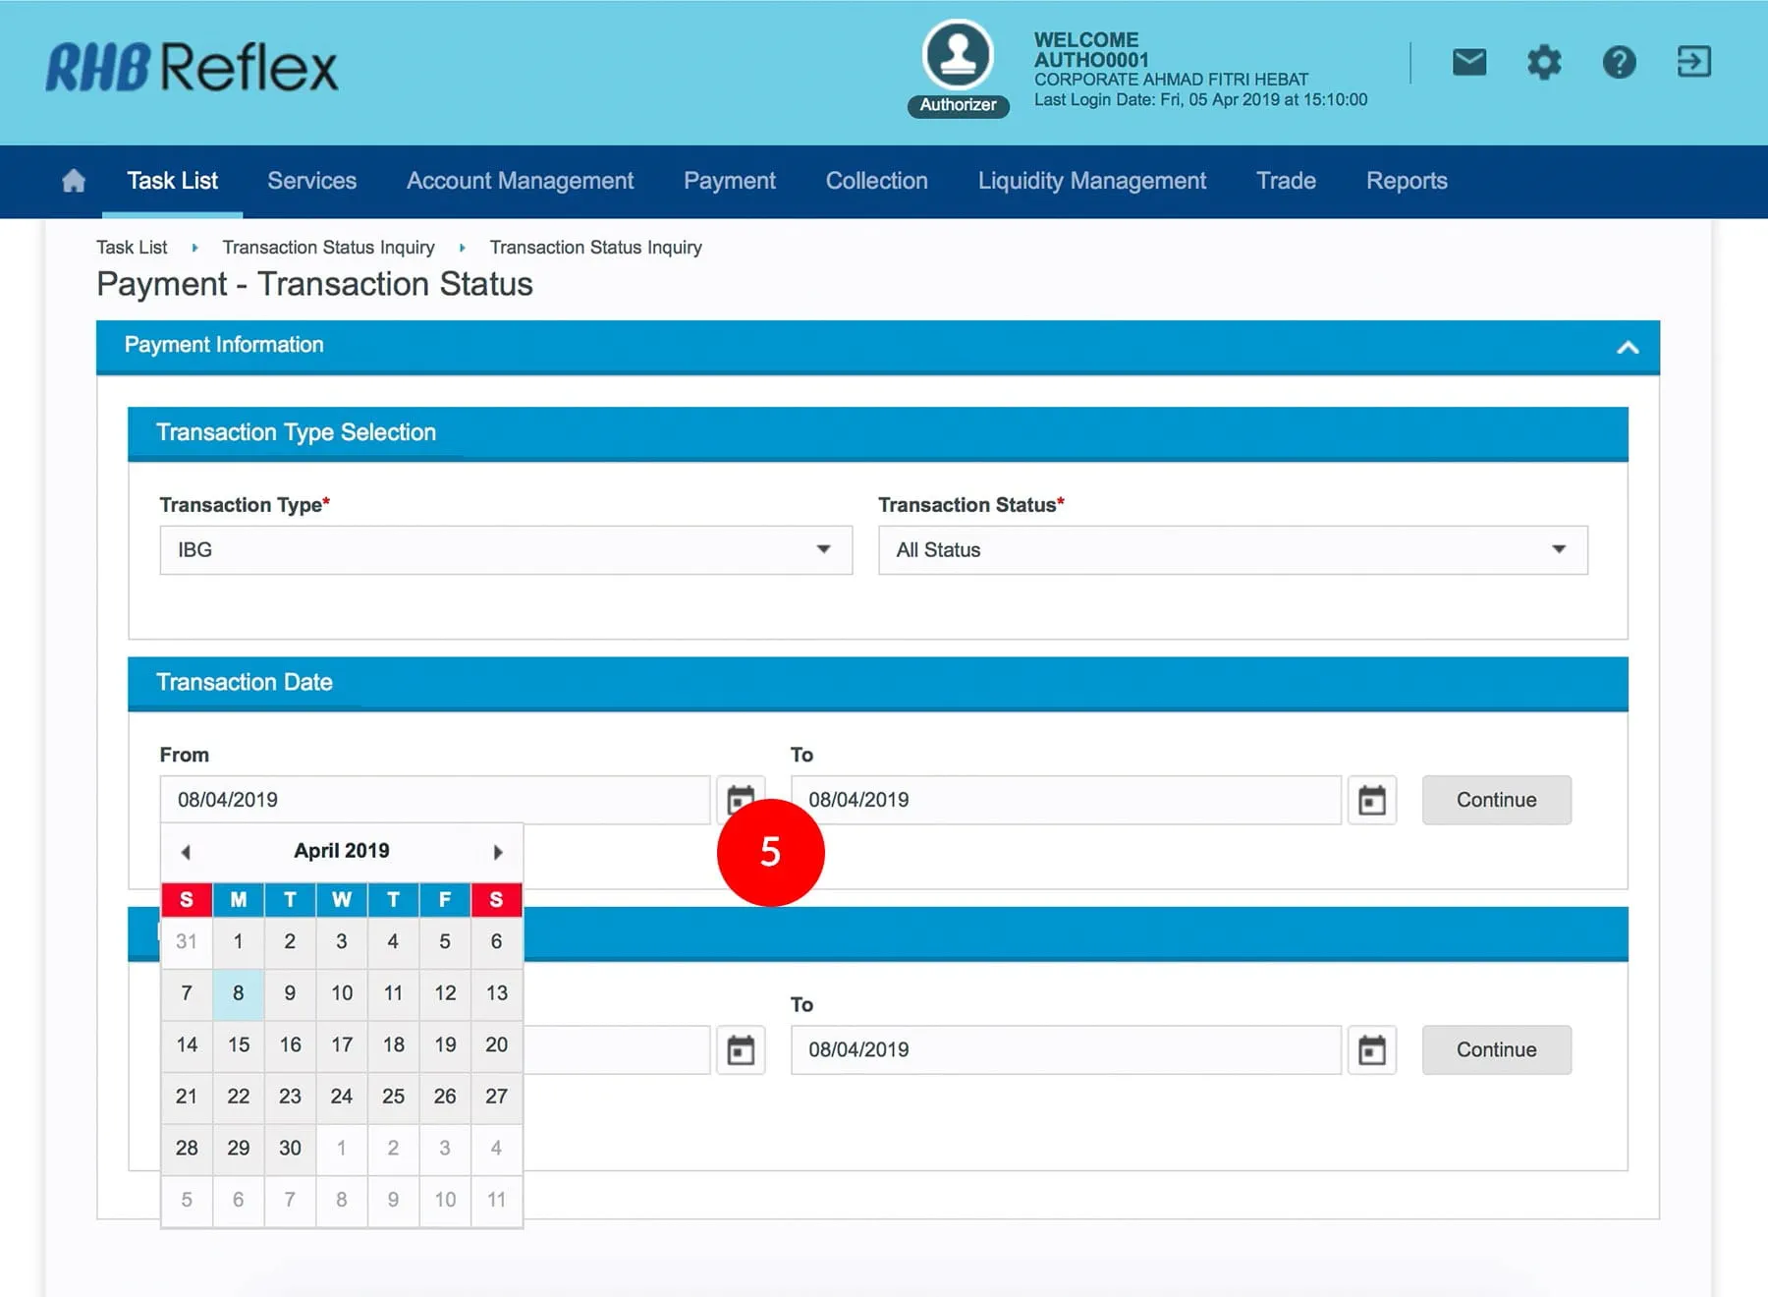The height and width of the screenshot is (1297, 1768).
Task: Go to home via house icon
Action: point(74,181)
